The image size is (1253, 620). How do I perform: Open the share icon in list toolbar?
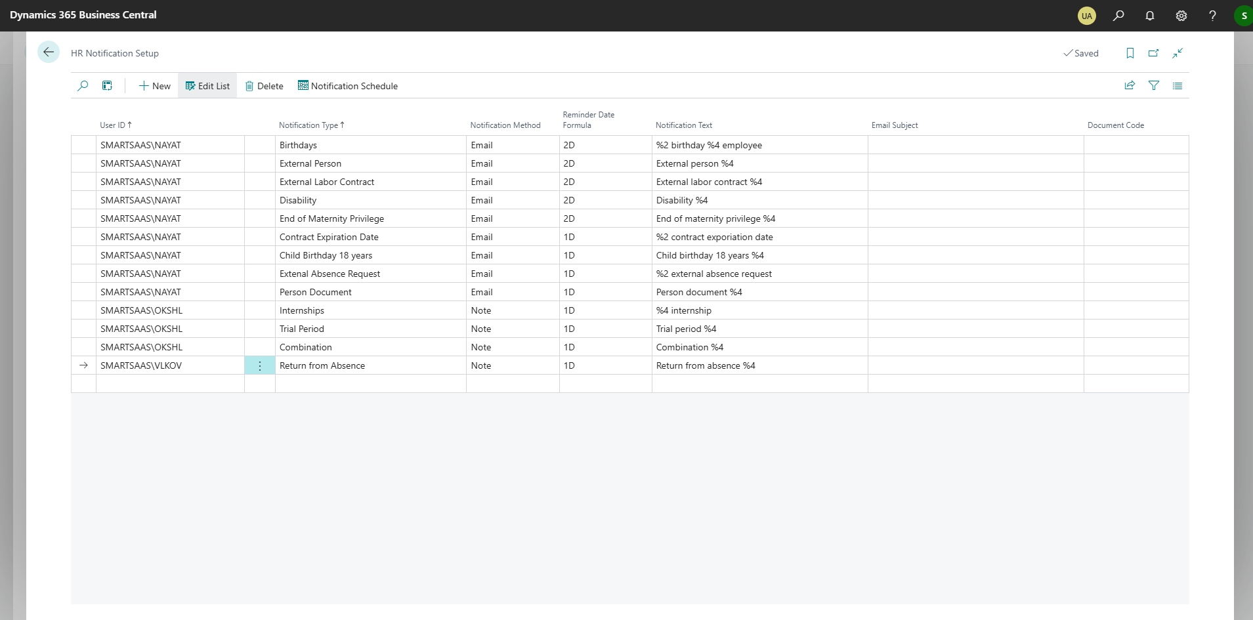tap(1130, 86)
